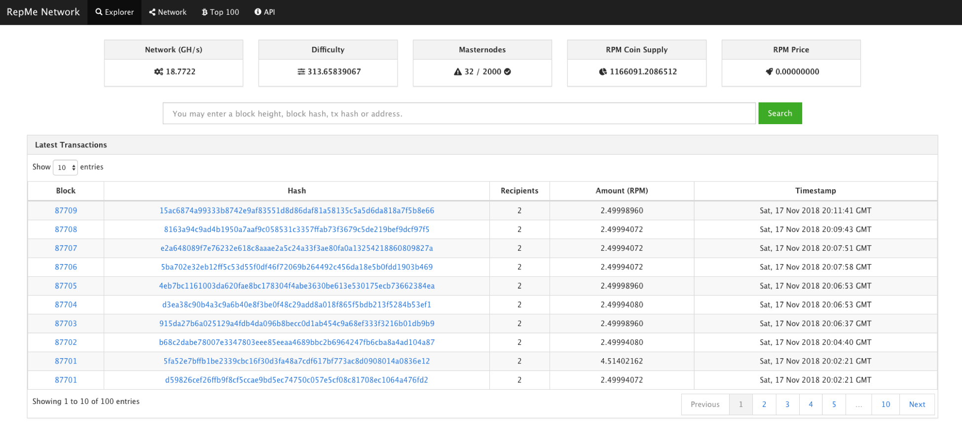Click the rocket icon in RPM Price

click(769, 72)
